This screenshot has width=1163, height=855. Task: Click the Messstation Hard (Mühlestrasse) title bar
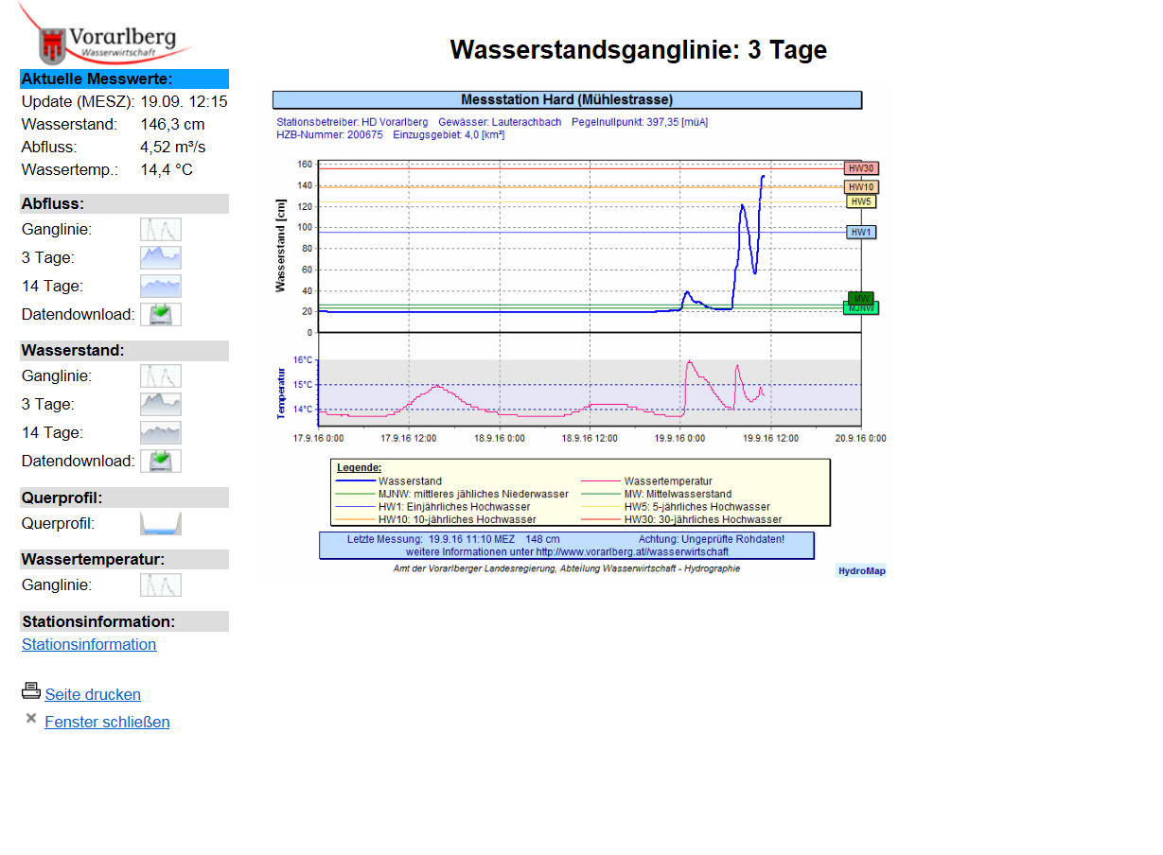(567, 100)
